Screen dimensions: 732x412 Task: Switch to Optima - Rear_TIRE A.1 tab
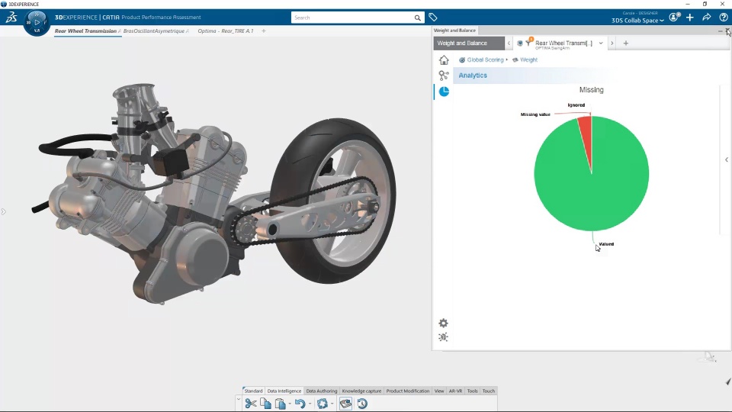[226, 31]
